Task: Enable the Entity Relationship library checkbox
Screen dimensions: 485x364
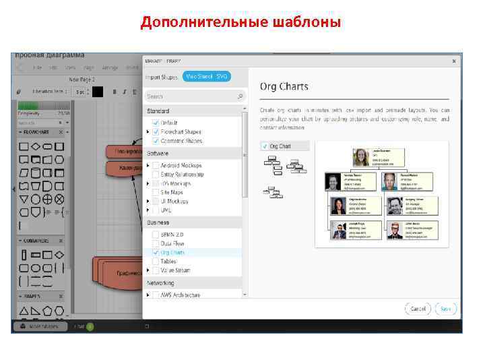Action: tap(156, 175)
